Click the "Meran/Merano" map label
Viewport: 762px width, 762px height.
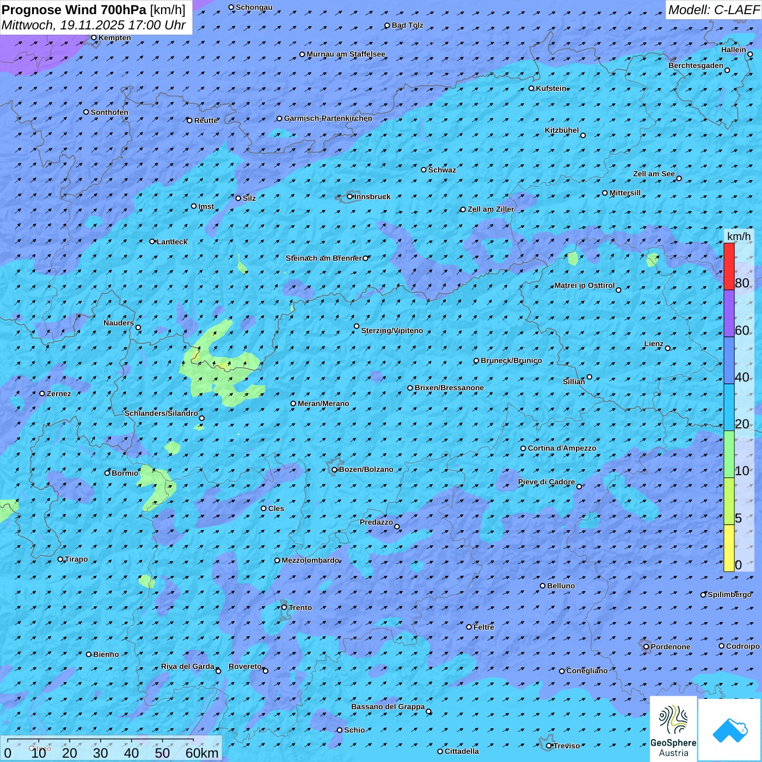click(x=323, y=403)
